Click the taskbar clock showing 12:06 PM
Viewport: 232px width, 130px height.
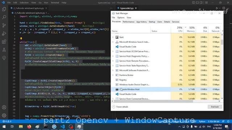click(x=217, y=127)
